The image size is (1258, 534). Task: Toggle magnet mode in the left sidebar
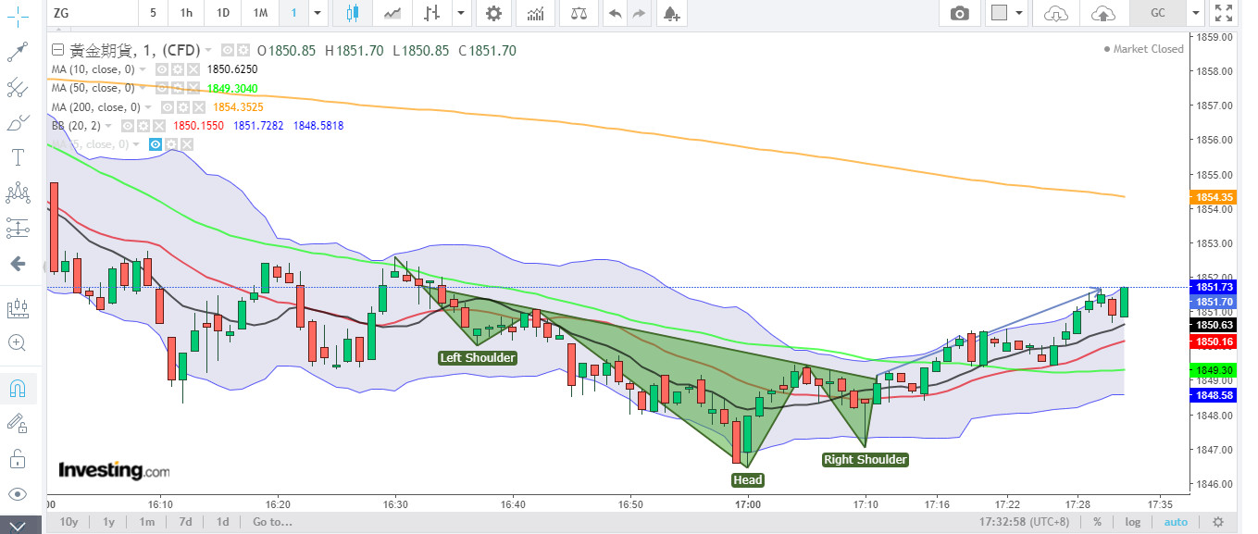pyautogui.click(x=17, y=388)
